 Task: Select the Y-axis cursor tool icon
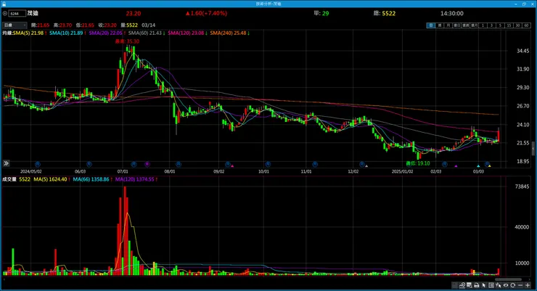pos(499,285)
